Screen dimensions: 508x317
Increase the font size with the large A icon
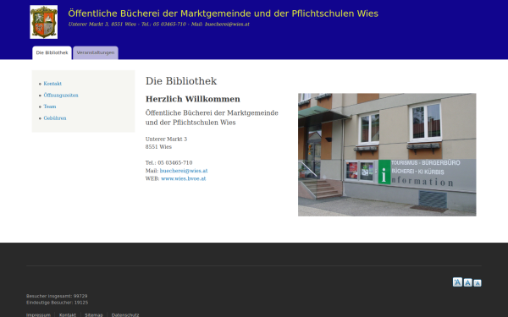point(457,282)
